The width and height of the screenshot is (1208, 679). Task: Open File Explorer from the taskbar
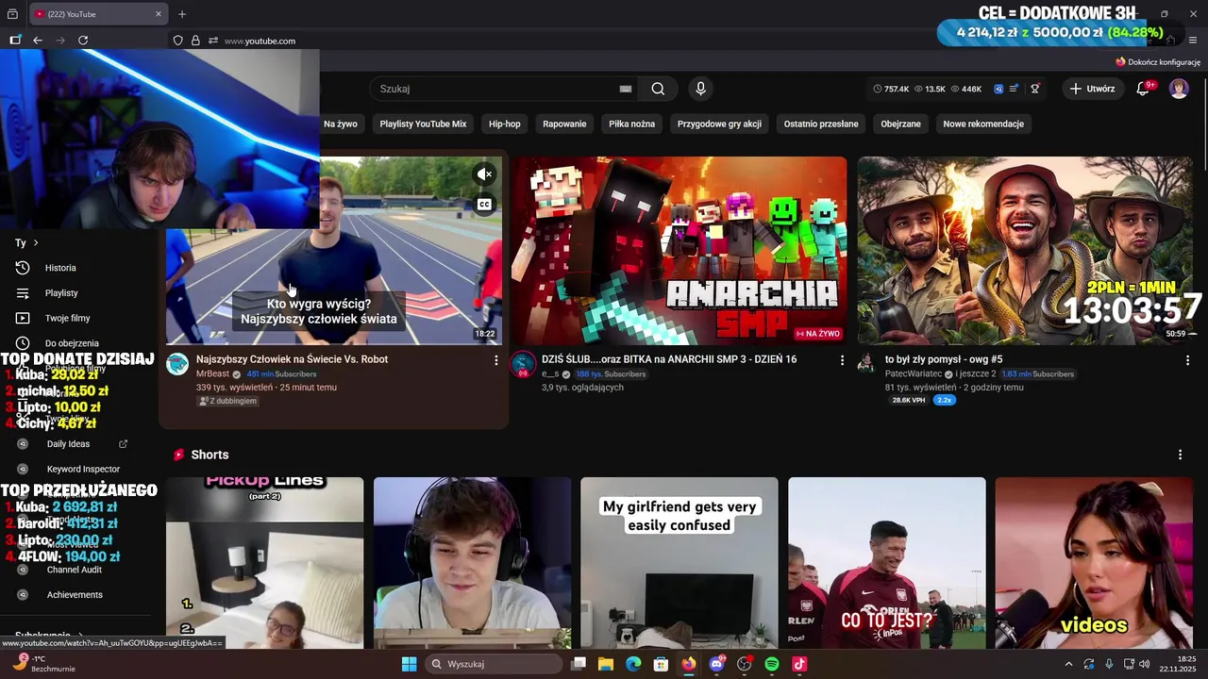606,664
